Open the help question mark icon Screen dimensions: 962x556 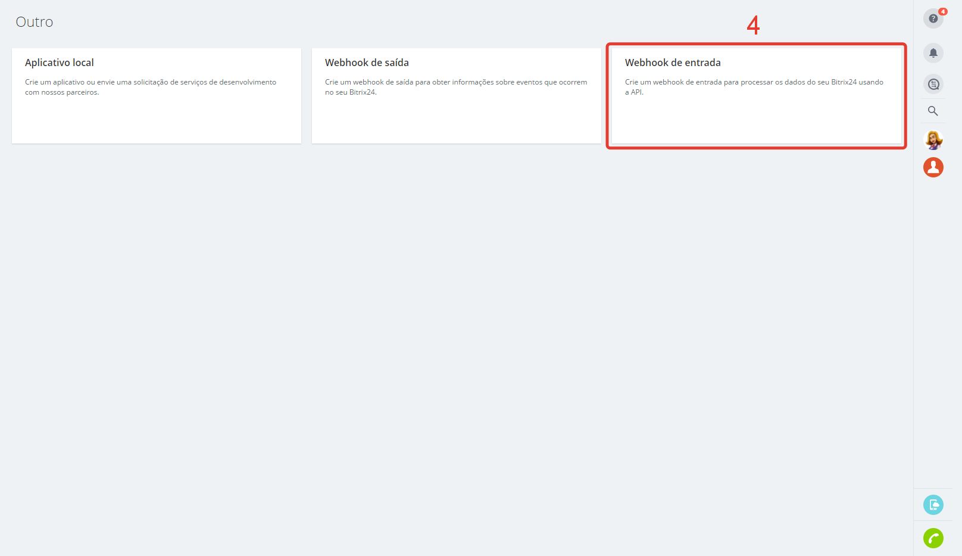pyautogui.click(x=932, y=19)
